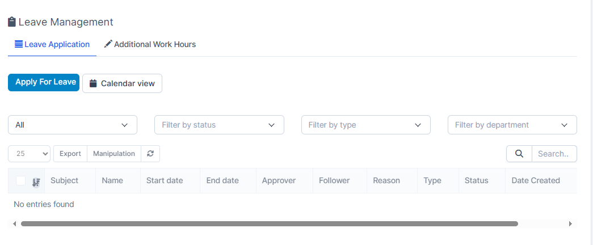Open the 'All' filter dropdown
This screenshot has height=245, width=593.
[x=73, y=125]
